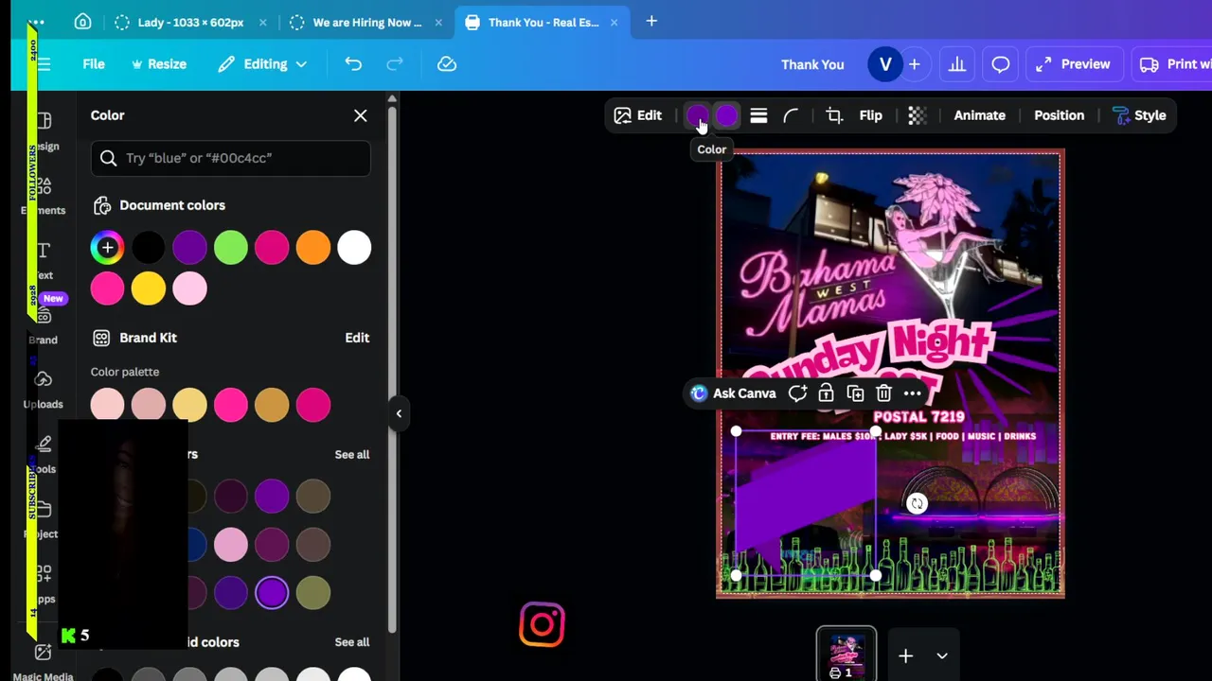Open the comments bubble icon
Screen dimensions: 1212x681
[1001, 64]
